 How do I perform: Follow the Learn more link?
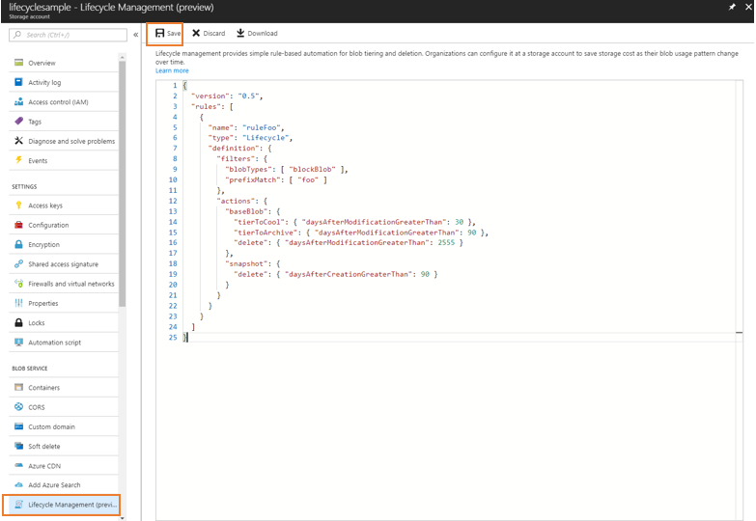tap(172, 70)
